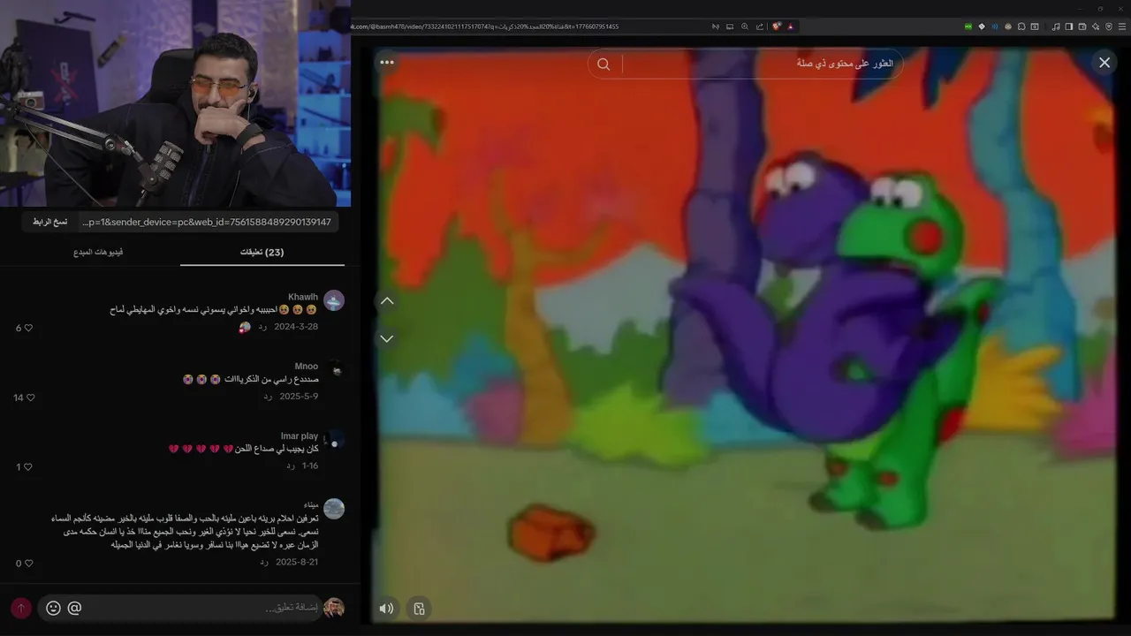
Task: Open Khawlh's profile avatar
Action: click(334, 300)
